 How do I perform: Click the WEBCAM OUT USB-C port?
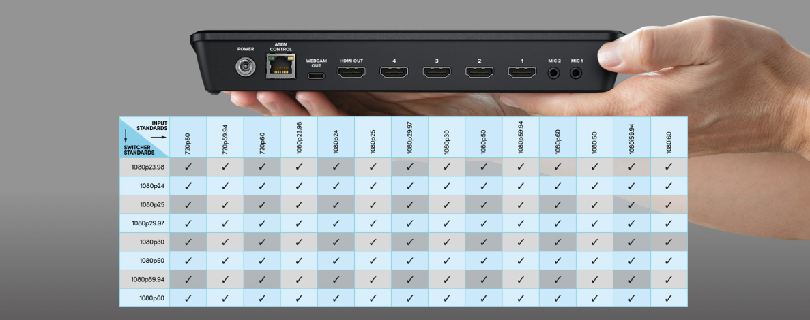point(316,76)
